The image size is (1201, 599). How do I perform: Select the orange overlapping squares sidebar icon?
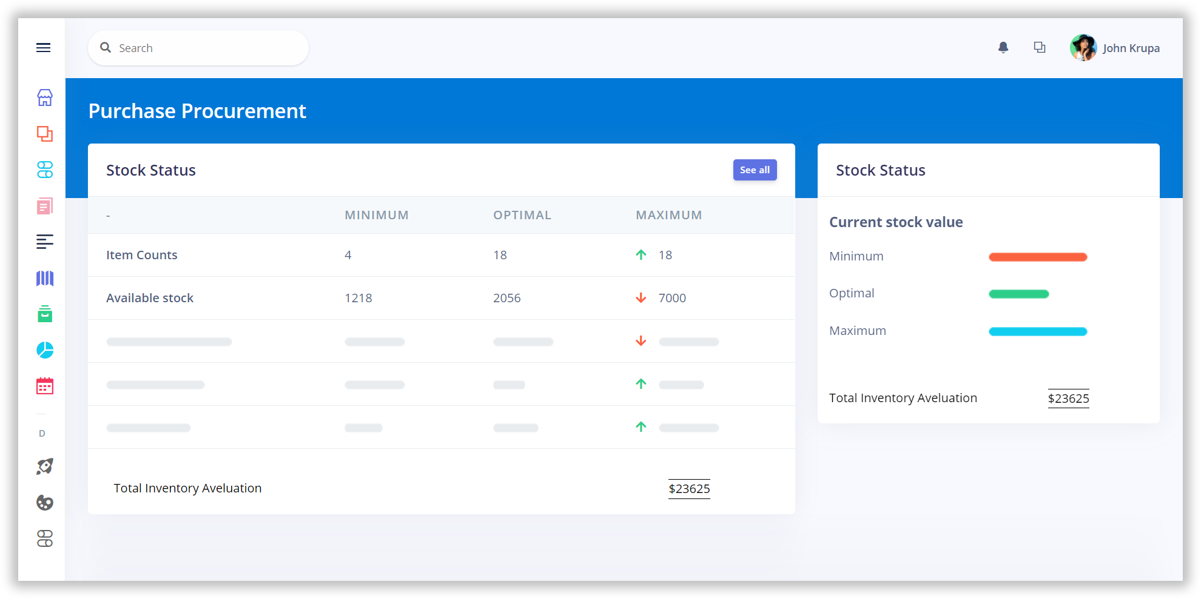coord(45,134)
